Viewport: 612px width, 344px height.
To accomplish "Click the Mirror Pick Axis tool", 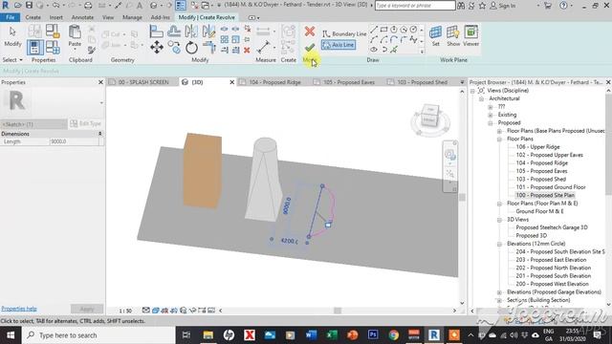I will [x=191, y=32].
